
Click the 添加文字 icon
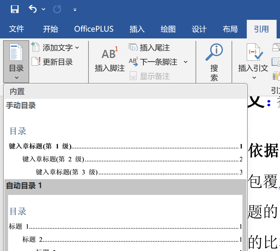(x=35, y=47)
